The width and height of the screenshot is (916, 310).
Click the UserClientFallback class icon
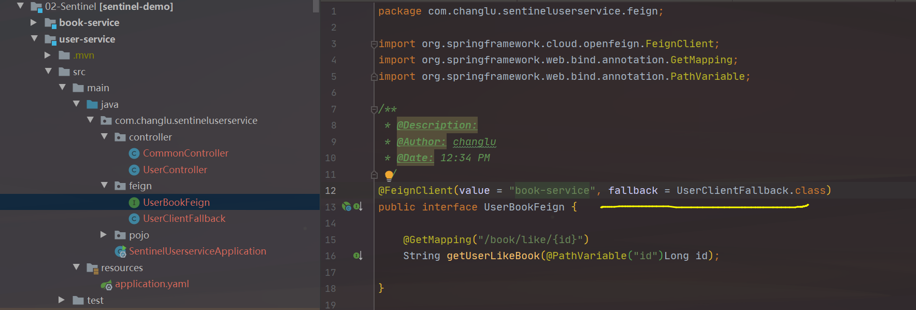pos(134,219)
